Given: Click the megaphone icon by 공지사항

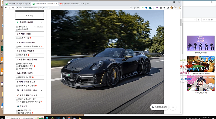Looking at the screenshot, I should (x=18, y=106).
